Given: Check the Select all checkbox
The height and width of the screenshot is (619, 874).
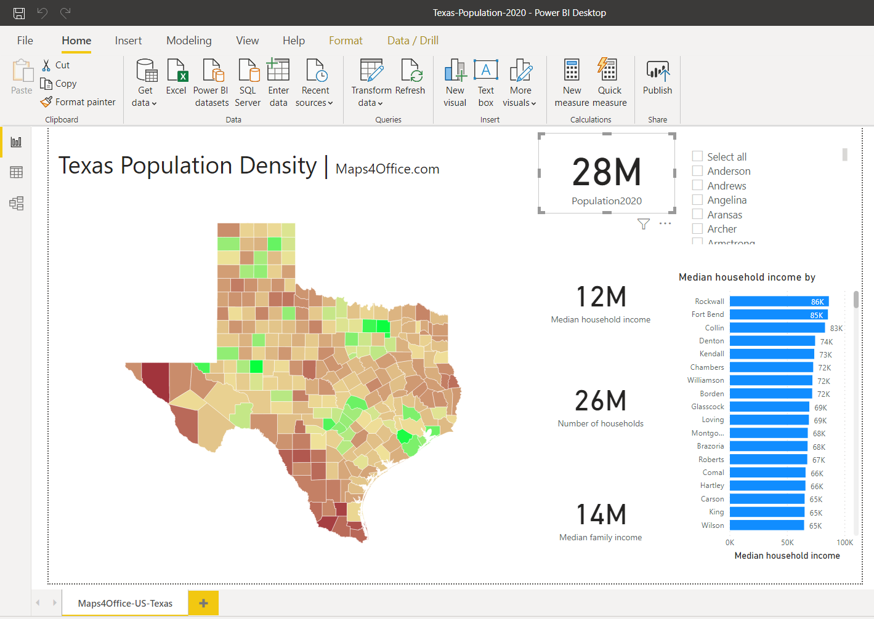Looking at the screenshot, I should tap(697, 156).
